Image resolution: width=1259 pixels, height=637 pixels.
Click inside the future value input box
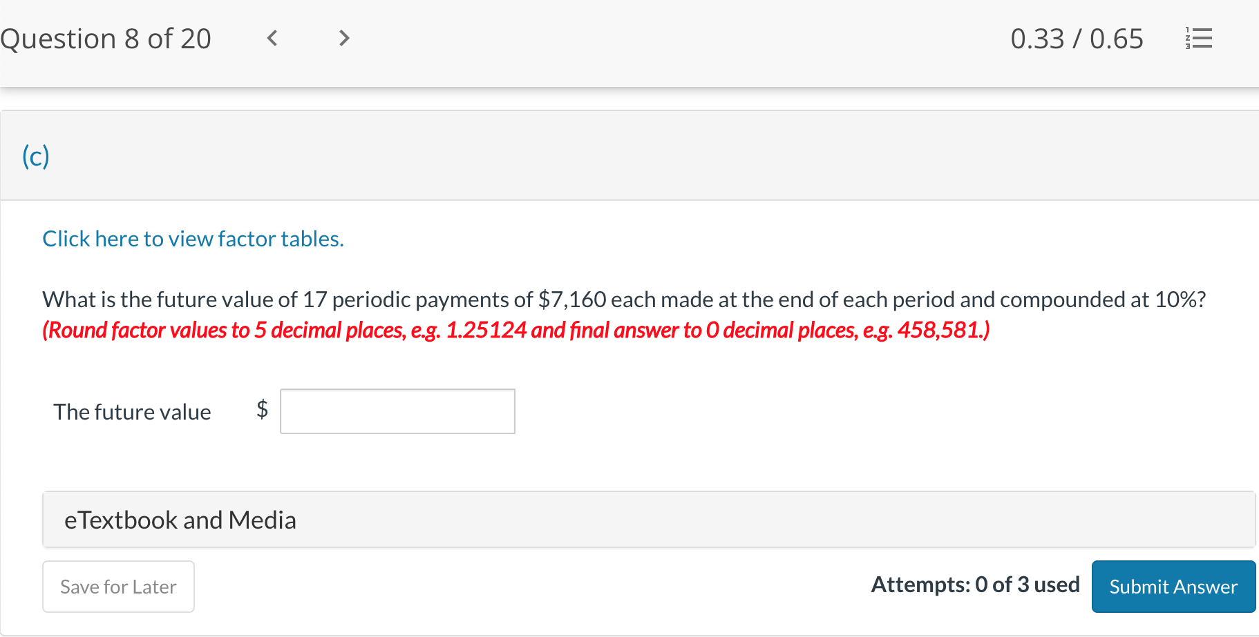click(x=397, y=411)
